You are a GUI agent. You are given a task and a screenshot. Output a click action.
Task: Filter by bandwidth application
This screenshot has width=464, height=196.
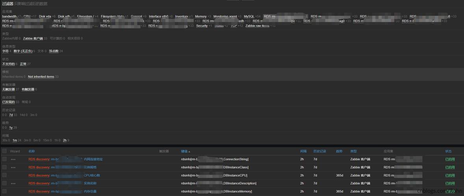9,16
